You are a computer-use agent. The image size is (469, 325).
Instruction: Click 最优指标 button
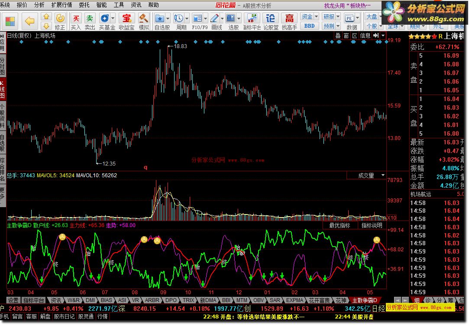(340, 225)
